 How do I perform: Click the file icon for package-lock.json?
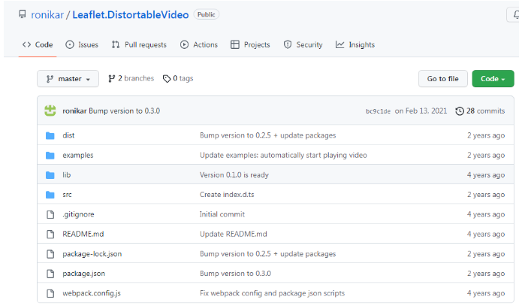tap(50, 254)
